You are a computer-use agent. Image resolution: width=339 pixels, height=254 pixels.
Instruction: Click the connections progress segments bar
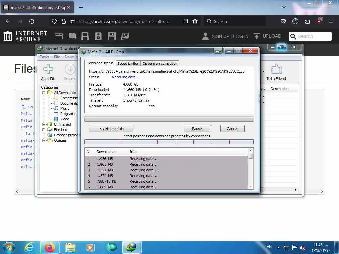click(169, 142)
